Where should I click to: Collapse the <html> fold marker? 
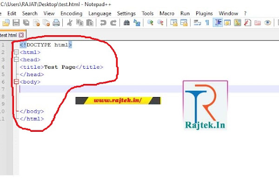pyautogui.click(x=16, y=52)
